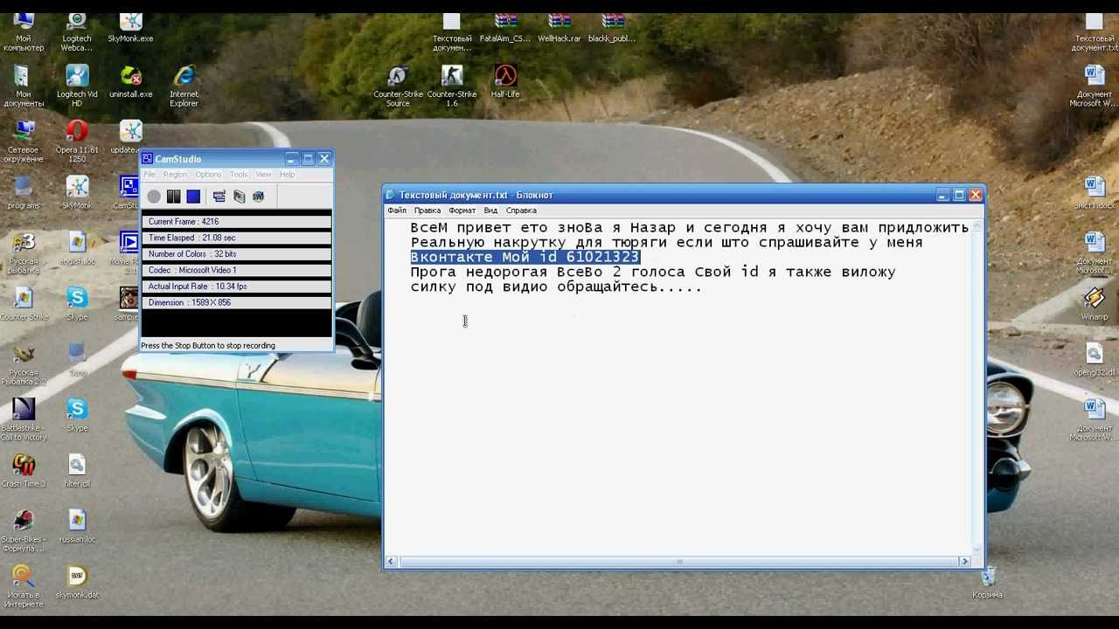Select Корзина recycle bin icon

point(988,583)
